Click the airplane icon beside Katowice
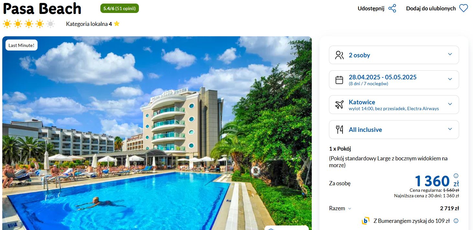This screenshot has width=473, height=230. (339, 105)
